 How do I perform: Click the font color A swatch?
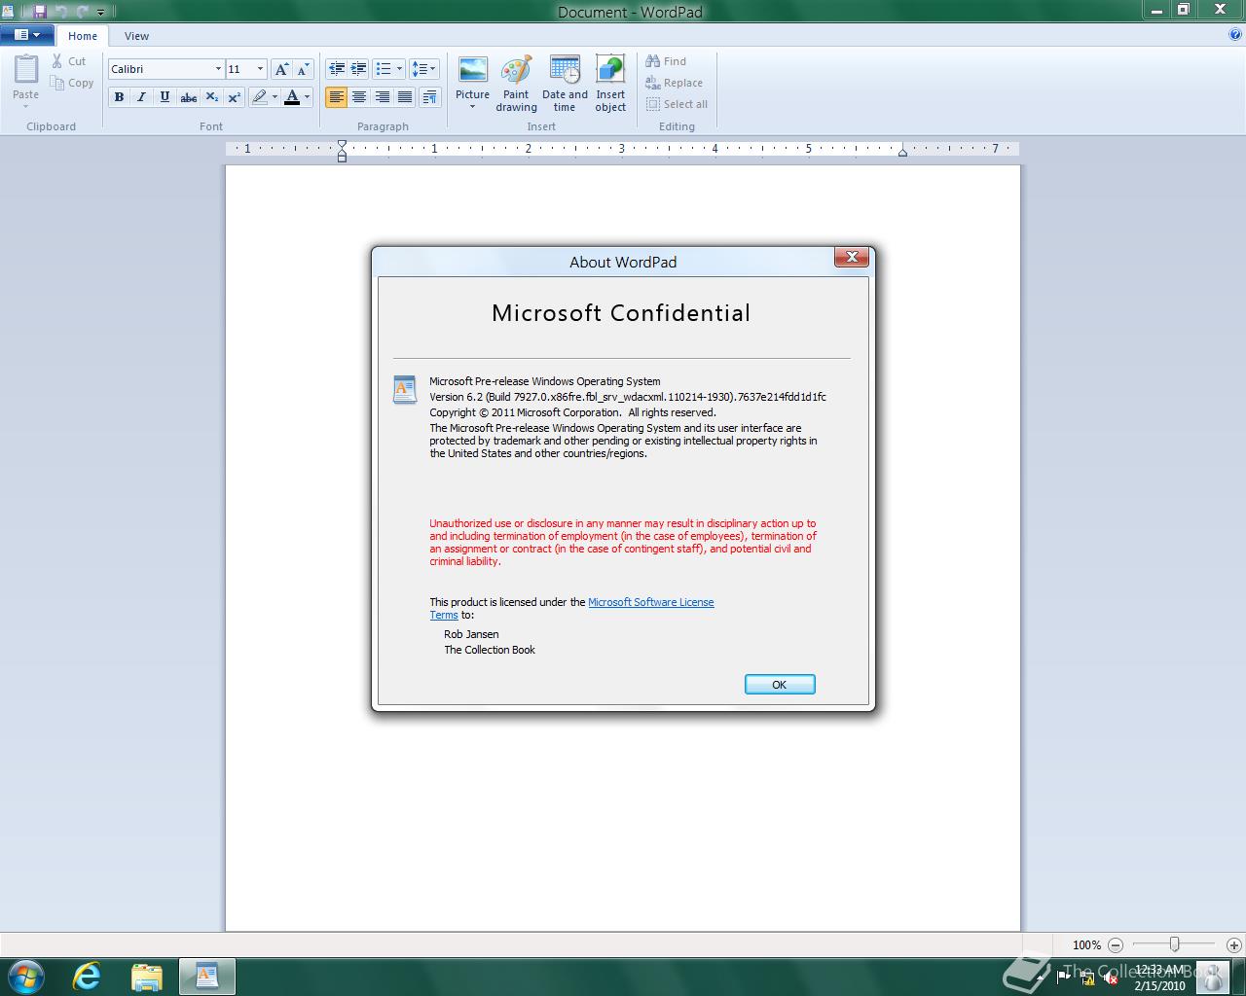(x=292, y=96)
